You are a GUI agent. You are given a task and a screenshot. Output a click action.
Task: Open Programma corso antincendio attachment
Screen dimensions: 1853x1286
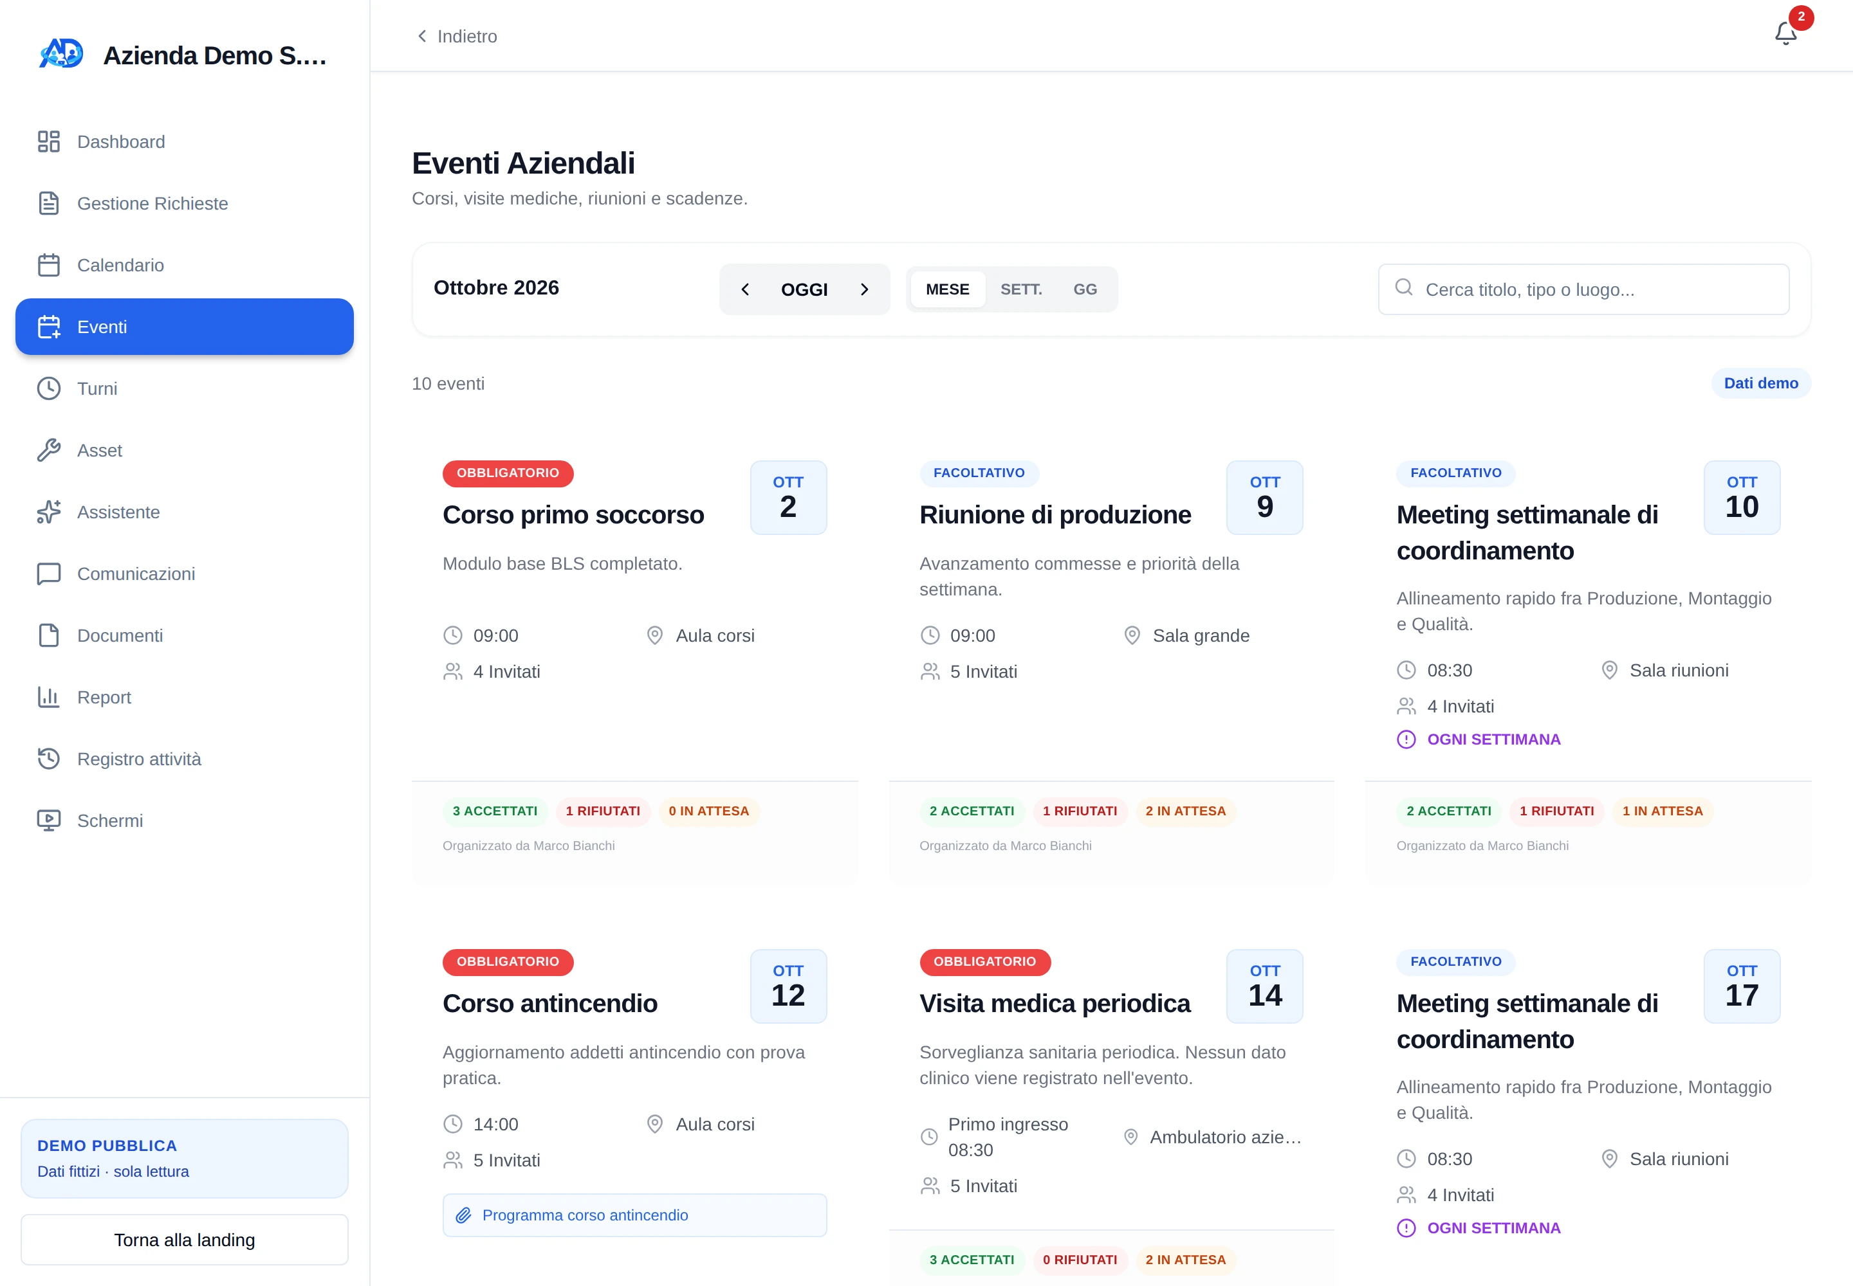pyautogui.click(x=634, y=1215)
